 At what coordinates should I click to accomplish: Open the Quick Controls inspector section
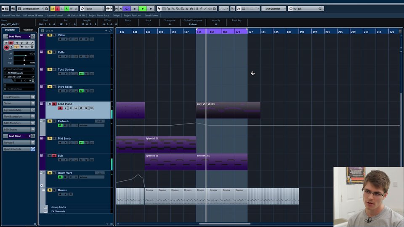[19, 149]
